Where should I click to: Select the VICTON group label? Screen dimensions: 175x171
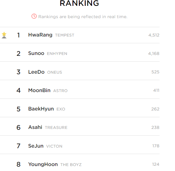(54, 146)
